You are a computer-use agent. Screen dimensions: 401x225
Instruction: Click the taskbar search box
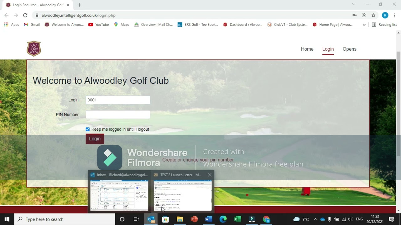tap(65, 219)
